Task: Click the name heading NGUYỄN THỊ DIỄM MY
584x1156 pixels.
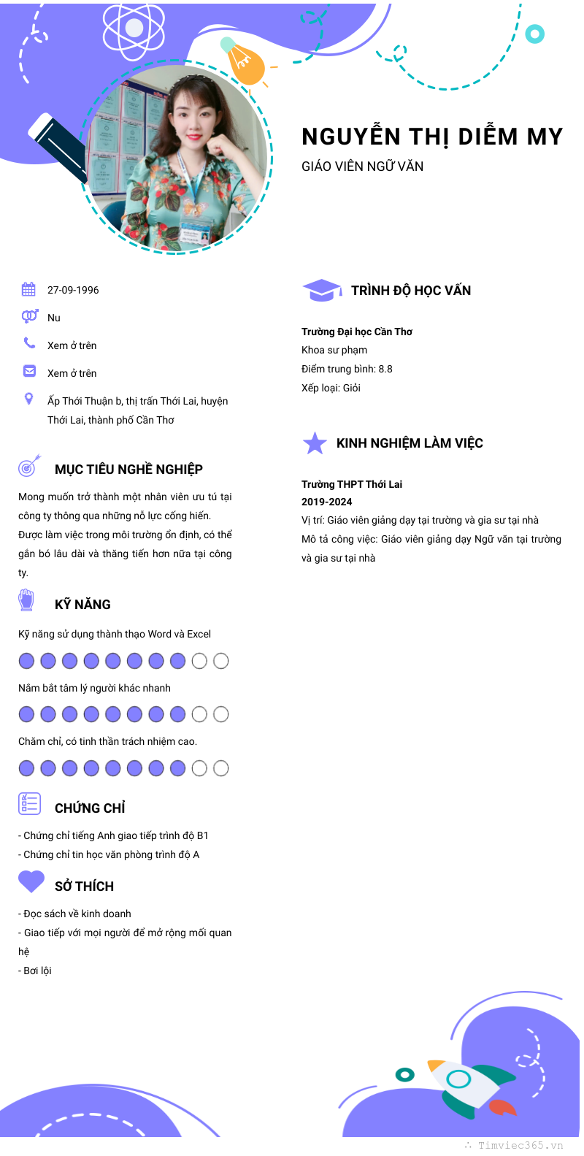Action: pyautogui.click(x=432, y=137)
